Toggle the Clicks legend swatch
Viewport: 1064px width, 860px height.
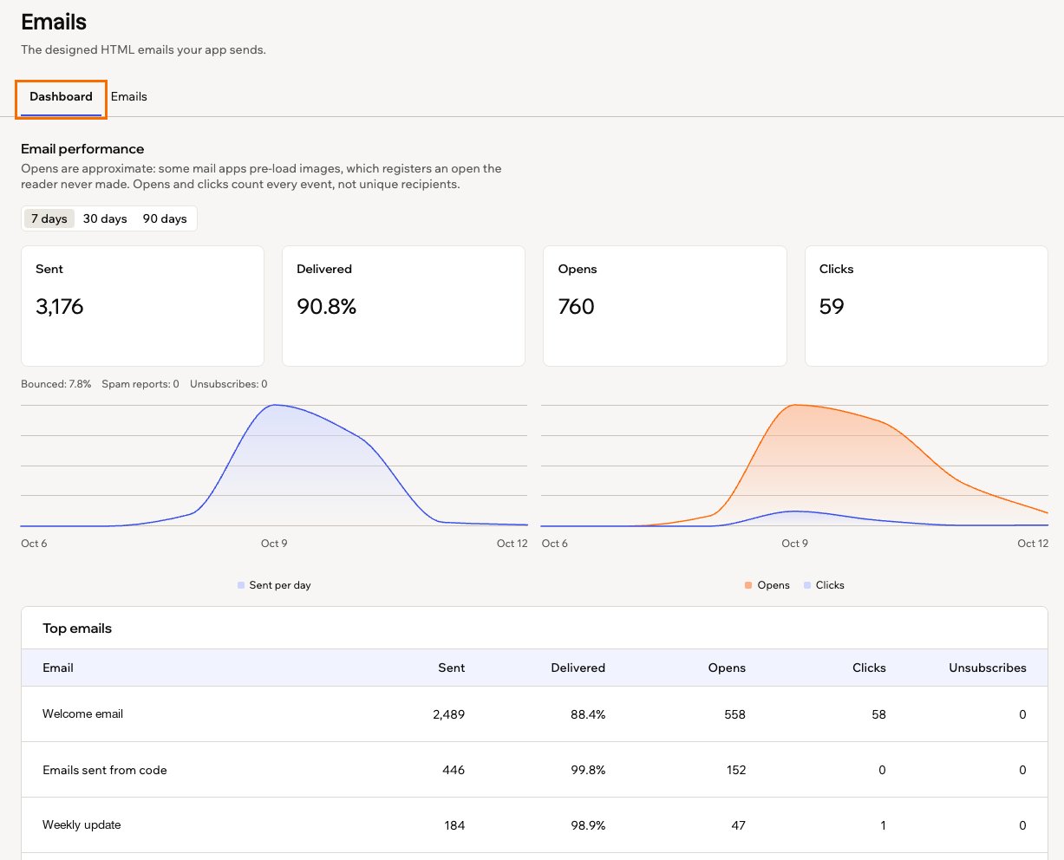click(x=807, y=585)
